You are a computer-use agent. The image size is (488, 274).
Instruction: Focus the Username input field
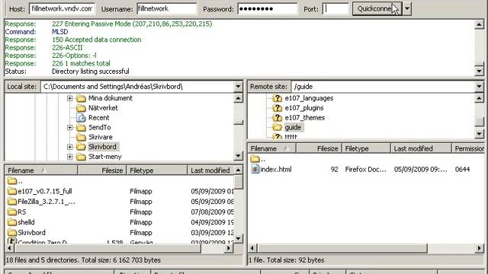[167, 8]
